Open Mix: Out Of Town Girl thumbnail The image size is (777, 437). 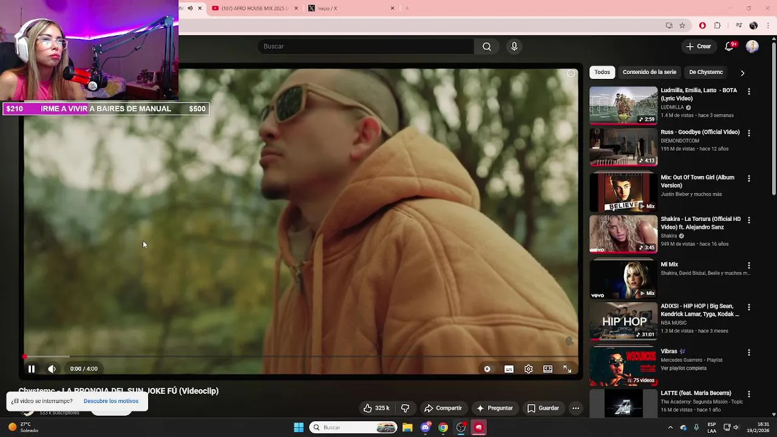click(623, 192)
